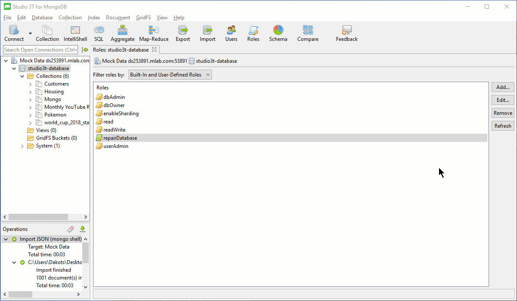Collapse the studio3t-database tree node
The image size is (517, 301).
14,68
